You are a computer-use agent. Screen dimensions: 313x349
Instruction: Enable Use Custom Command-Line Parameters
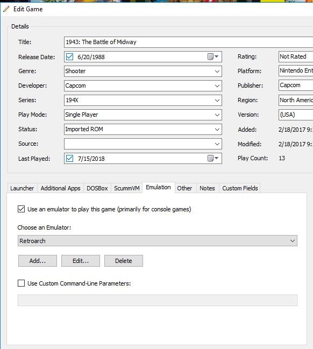tap(21, 283)
